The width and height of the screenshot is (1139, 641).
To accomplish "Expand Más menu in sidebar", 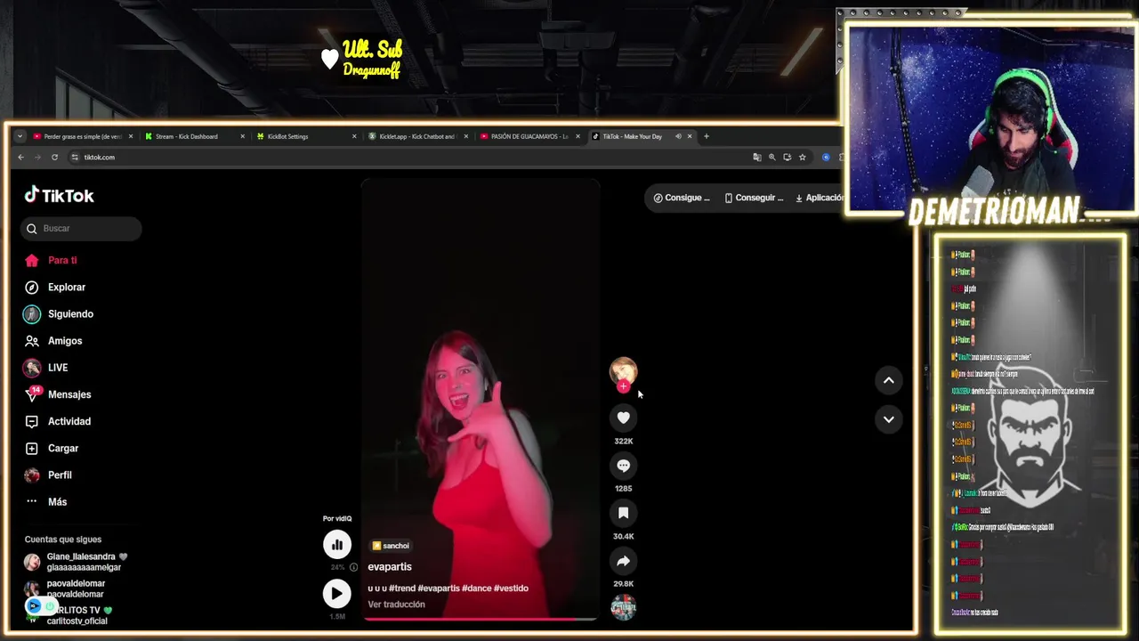I will (57, 501).
